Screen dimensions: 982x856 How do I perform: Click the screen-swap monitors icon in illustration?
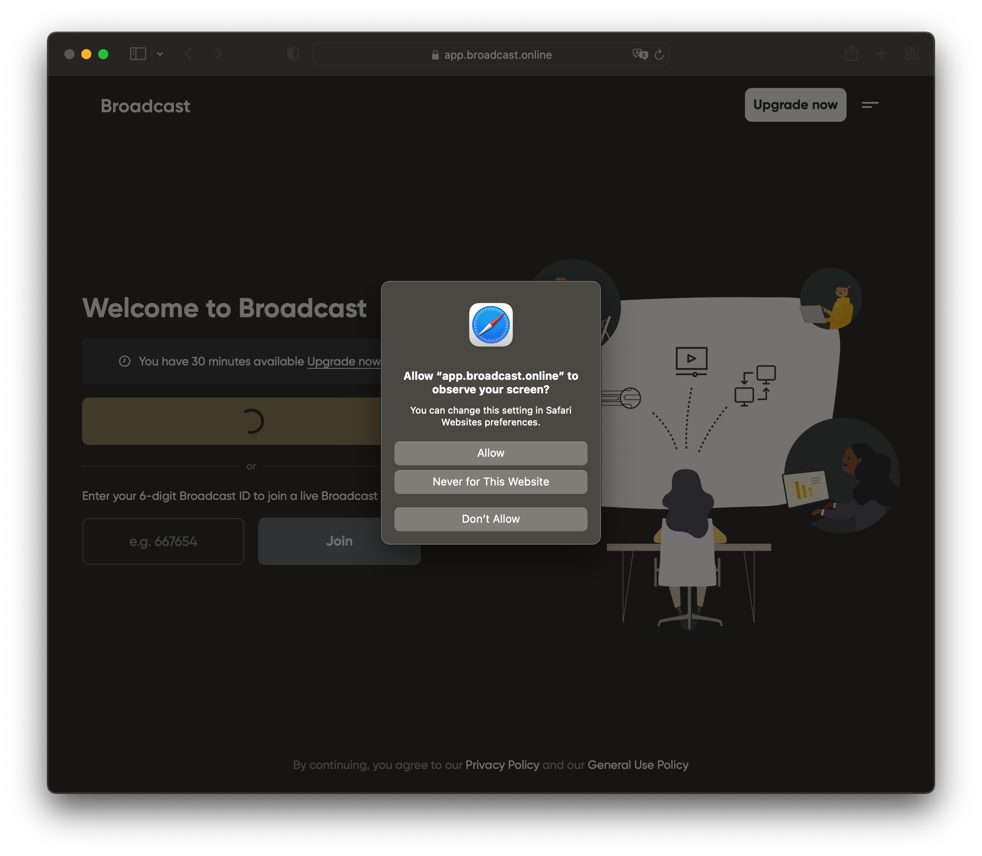(755, 386)
